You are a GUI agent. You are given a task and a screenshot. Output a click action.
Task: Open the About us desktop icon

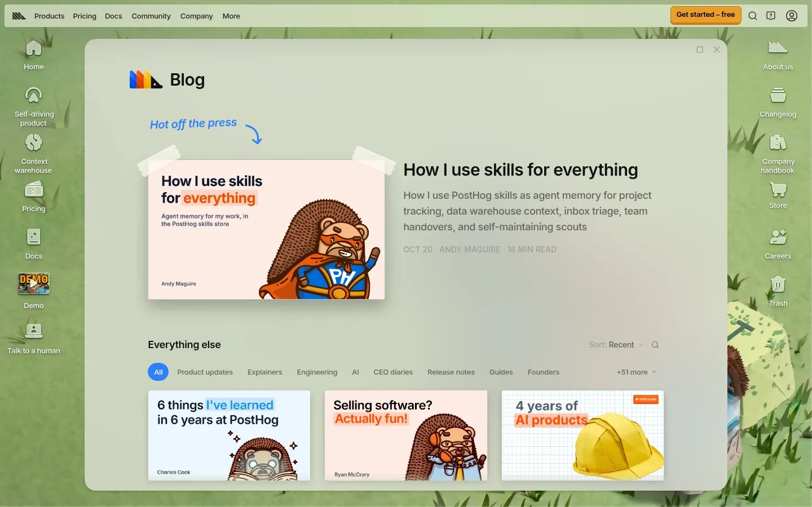point(778,55)
